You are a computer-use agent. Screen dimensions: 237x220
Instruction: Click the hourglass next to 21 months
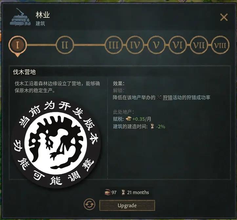click(124, 192)
